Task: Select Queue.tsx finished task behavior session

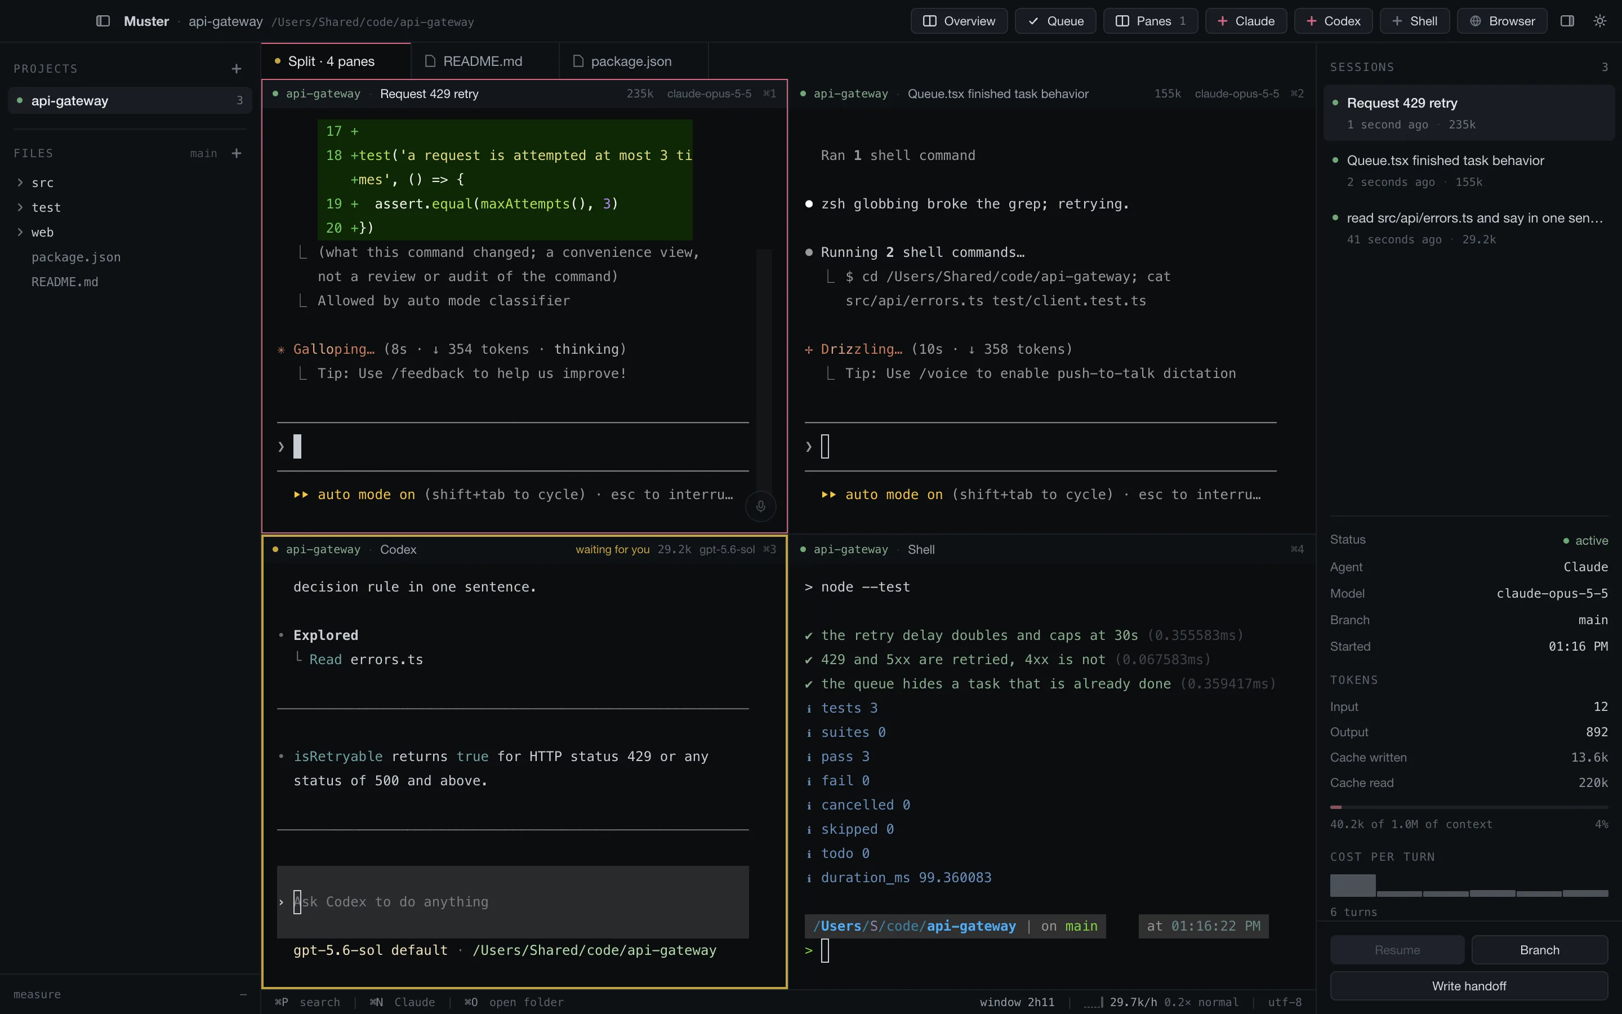Action: click(x=1468, y=170)
